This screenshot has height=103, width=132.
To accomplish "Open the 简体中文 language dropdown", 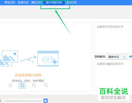I will click(117, 57).
